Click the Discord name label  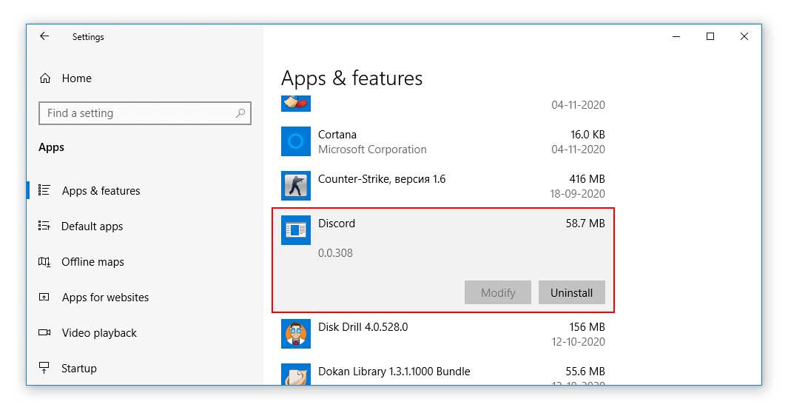(336, 224)
